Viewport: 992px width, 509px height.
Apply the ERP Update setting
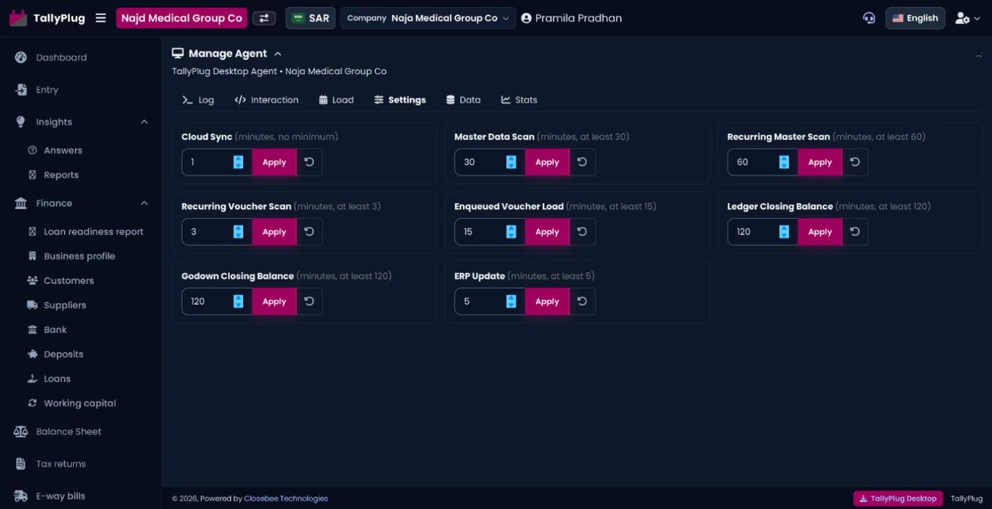[x=547, y=301]
